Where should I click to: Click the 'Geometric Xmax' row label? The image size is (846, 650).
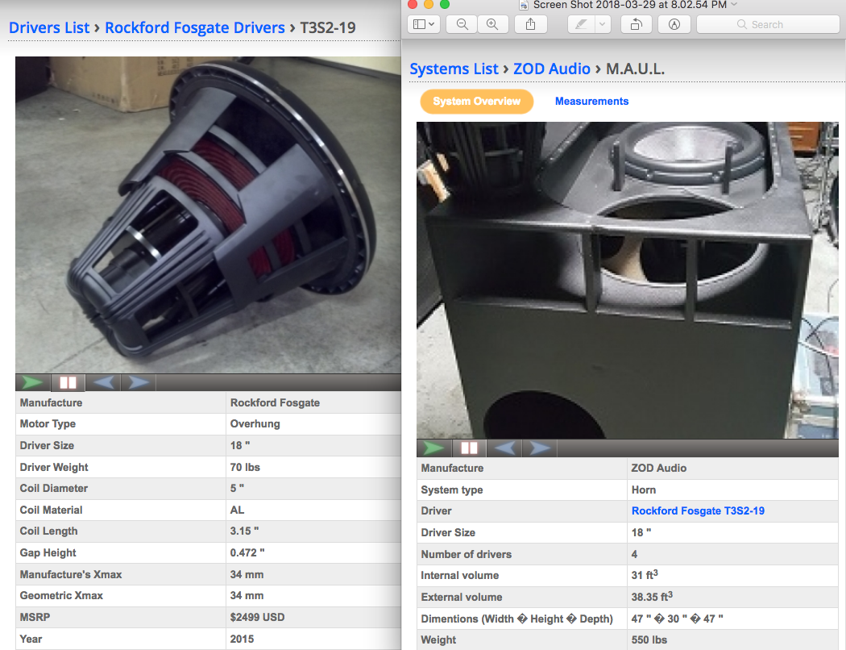click(61, 595)
